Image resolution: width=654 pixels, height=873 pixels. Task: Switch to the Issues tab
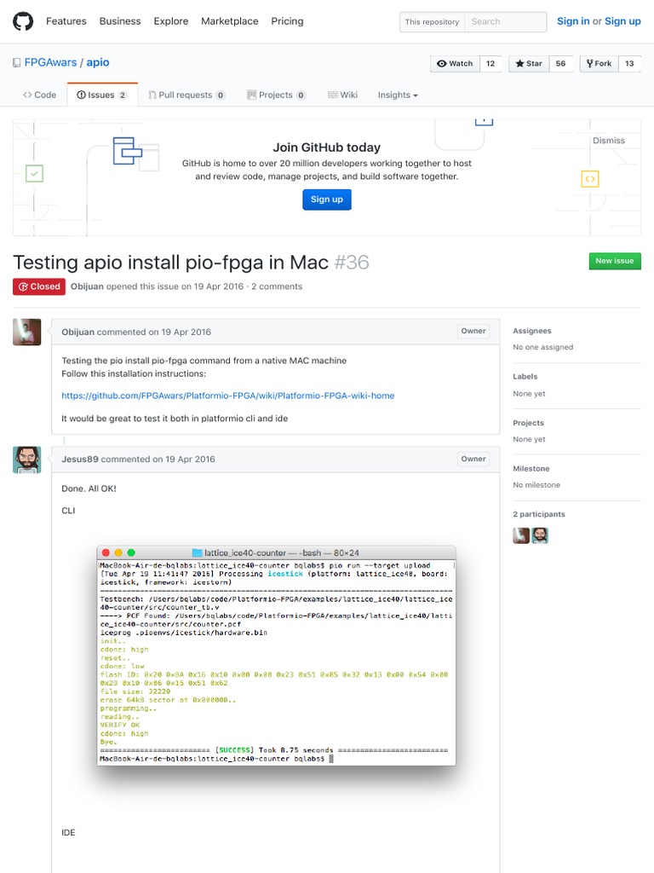(x=102, y=95)
